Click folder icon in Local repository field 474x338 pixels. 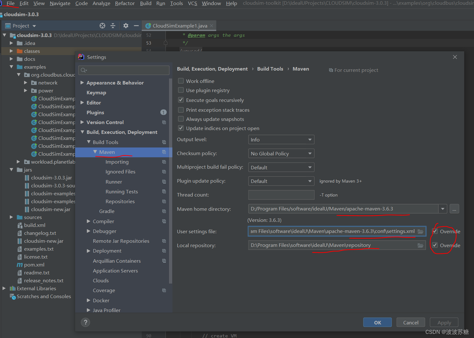420,245
